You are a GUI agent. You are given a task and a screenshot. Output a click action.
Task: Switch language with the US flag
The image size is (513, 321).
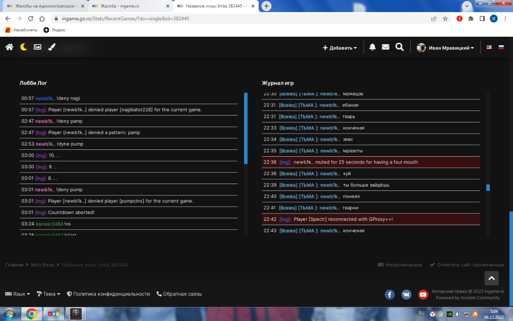pos(489,48)
